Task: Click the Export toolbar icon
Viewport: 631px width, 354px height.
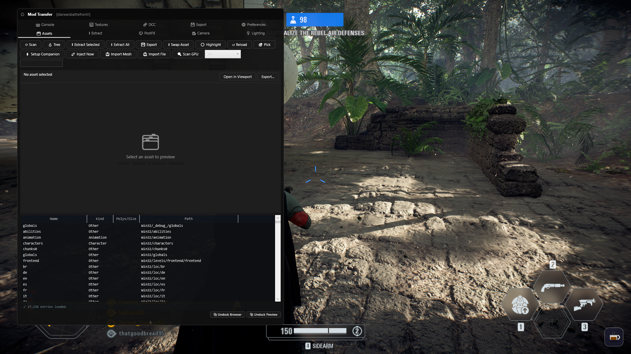Action: click(149, 45)
